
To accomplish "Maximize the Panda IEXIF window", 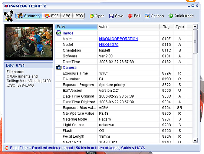I will (x=193, y=6).
